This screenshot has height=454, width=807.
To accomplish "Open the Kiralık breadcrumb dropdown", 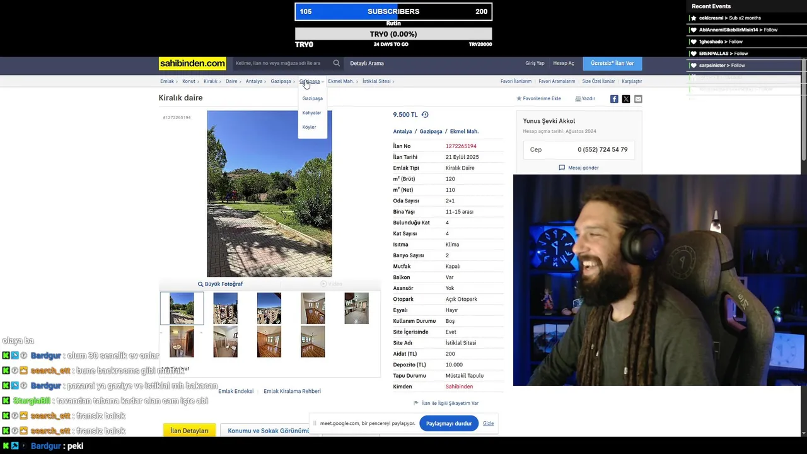I will 211,81.
